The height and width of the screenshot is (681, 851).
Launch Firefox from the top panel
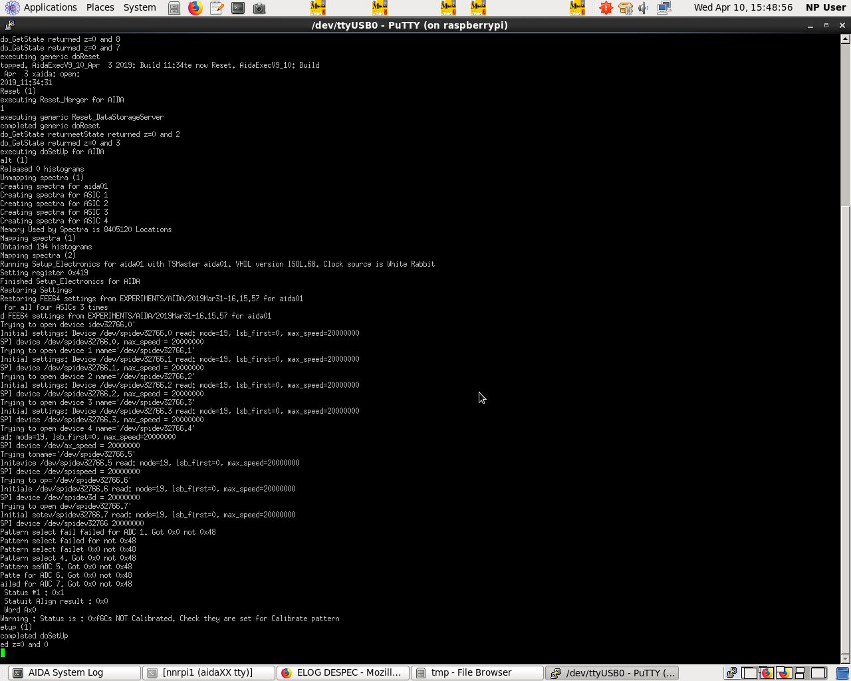[x=195, y=8]
